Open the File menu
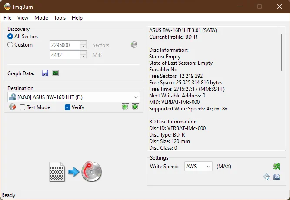The image size is (290, 200). 7,18
